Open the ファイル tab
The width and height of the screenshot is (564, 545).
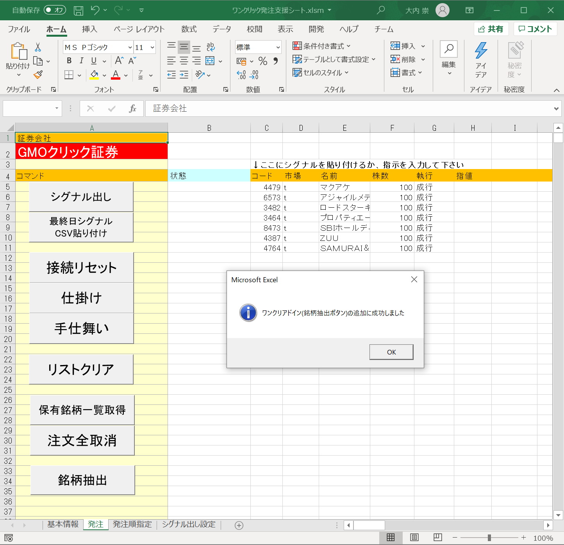coord(19,29)
